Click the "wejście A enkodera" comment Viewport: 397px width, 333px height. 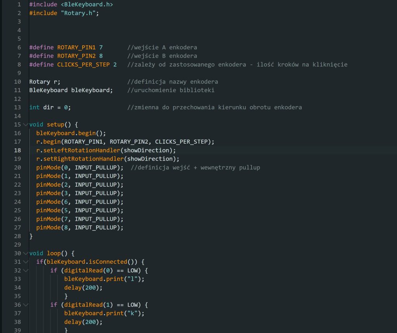162,48
